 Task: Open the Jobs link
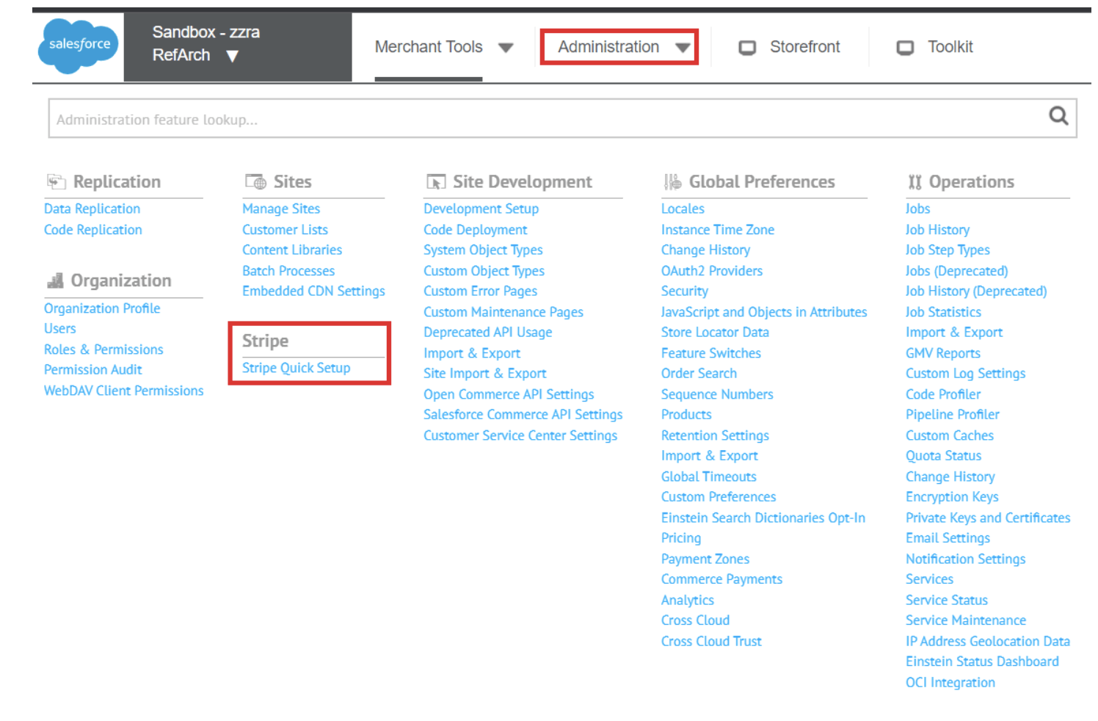(x=917, y=209)
